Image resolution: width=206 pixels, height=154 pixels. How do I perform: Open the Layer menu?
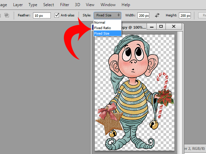18,5
